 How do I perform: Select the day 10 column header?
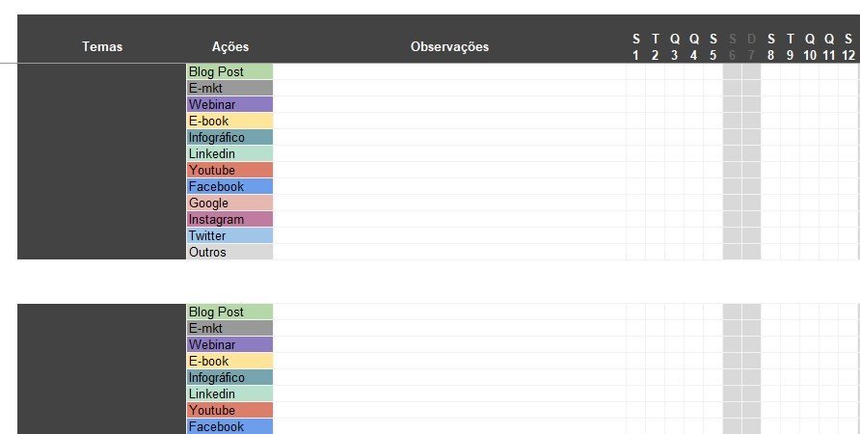[x=810, y=47]
